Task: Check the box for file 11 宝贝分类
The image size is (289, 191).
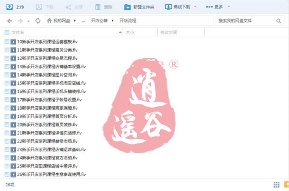Action: pyautogui.click(x=7, y=50)
